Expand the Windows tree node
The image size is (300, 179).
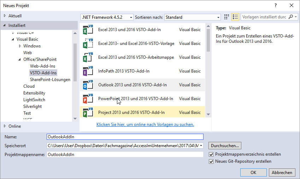[20, 46]
